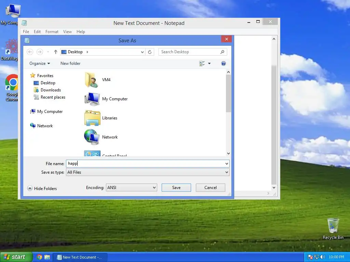Open the recent locations dropdown arrow
Viewport: 350px width, 262px height.
pos(48,52)
